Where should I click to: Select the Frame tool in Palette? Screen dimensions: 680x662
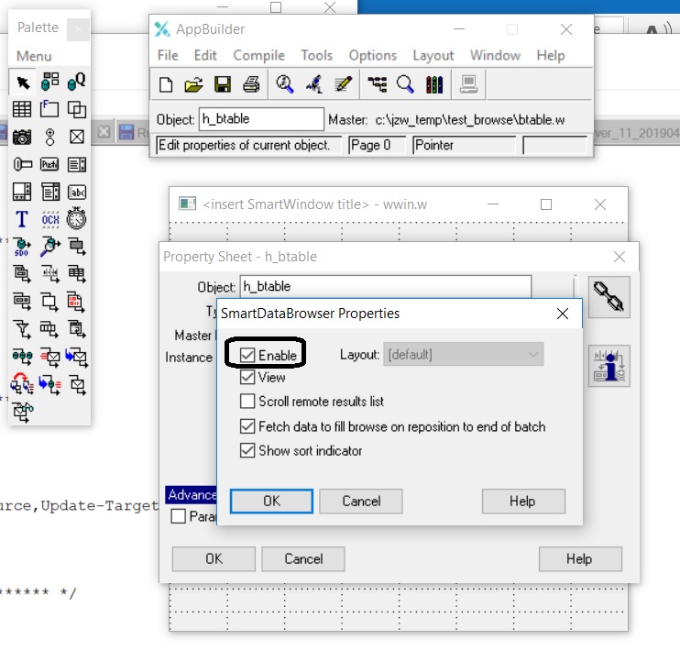coord(49,109)
